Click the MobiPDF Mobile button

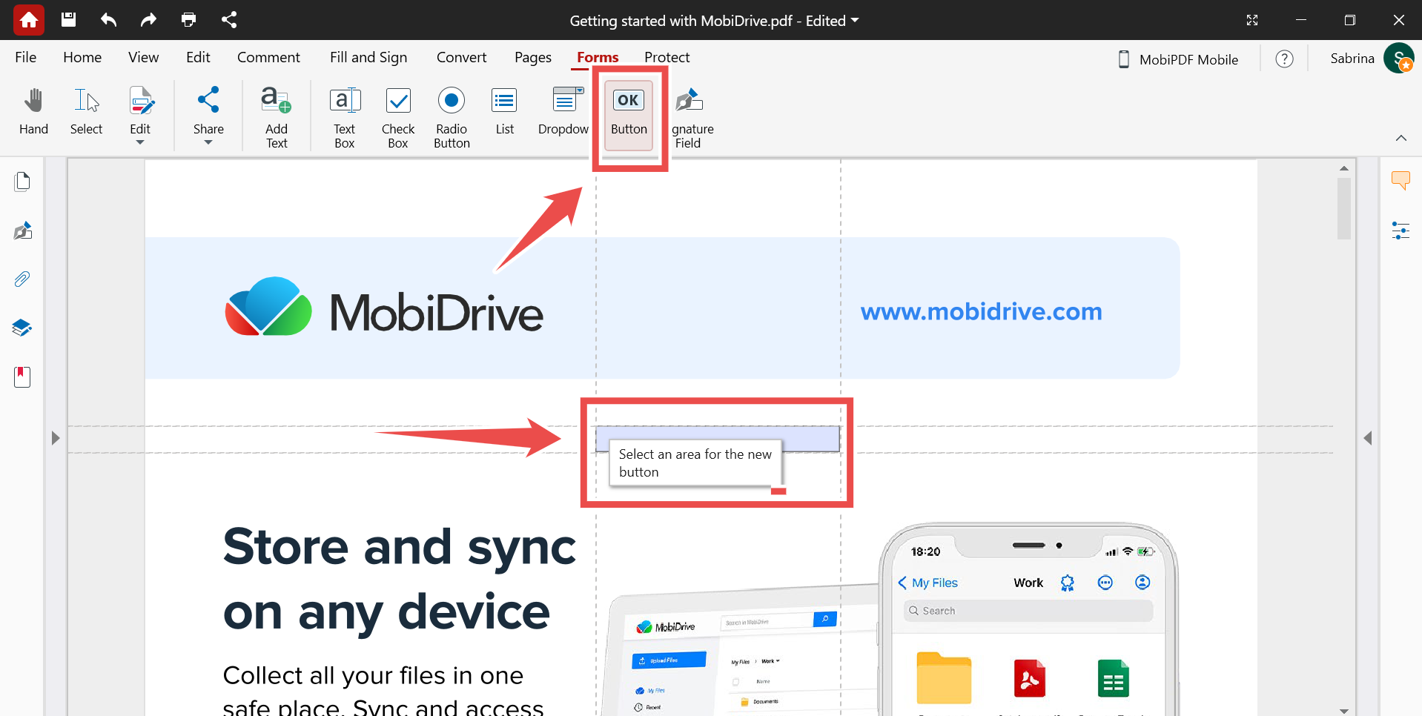(1178, 59)
